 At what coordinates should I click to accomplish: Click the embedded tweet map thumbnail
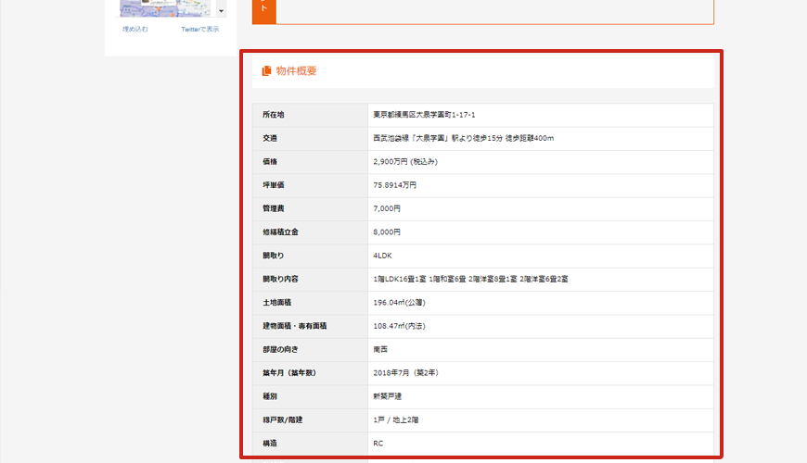point(165,7)
